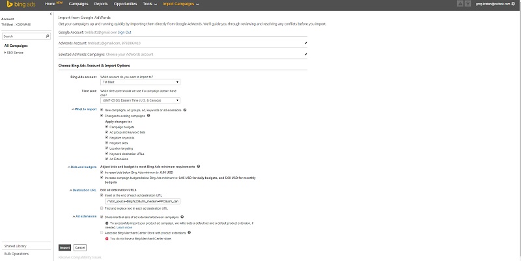The width and height of the screenshot is (521, 261).
Task: Open help icon beside Adjust bids and budget
Action: point(199,167)
